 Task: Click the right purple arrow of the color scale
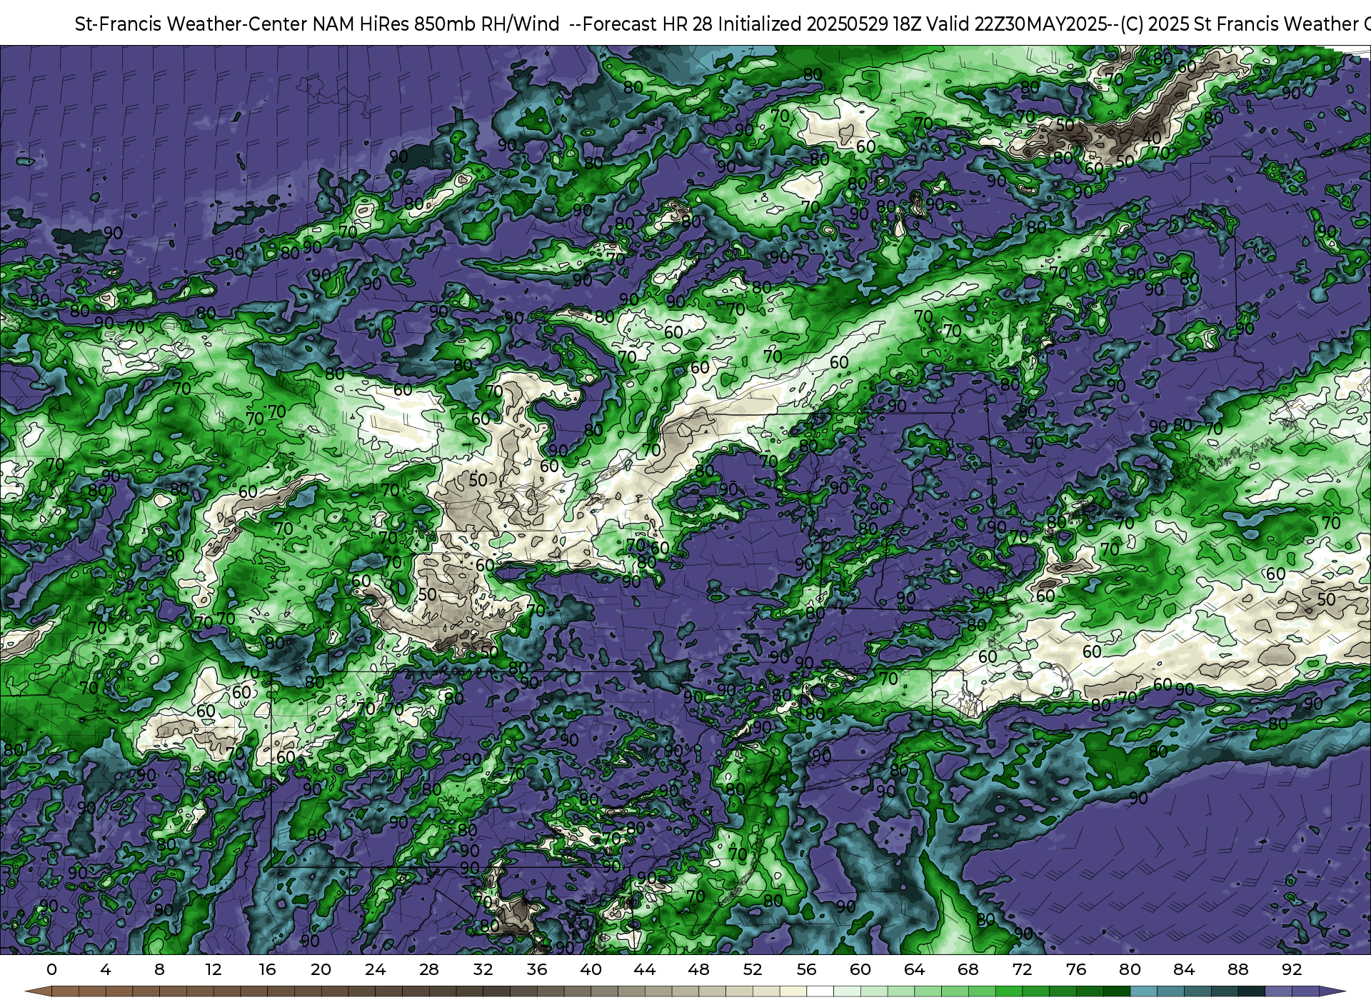[x=1332, y=991]
